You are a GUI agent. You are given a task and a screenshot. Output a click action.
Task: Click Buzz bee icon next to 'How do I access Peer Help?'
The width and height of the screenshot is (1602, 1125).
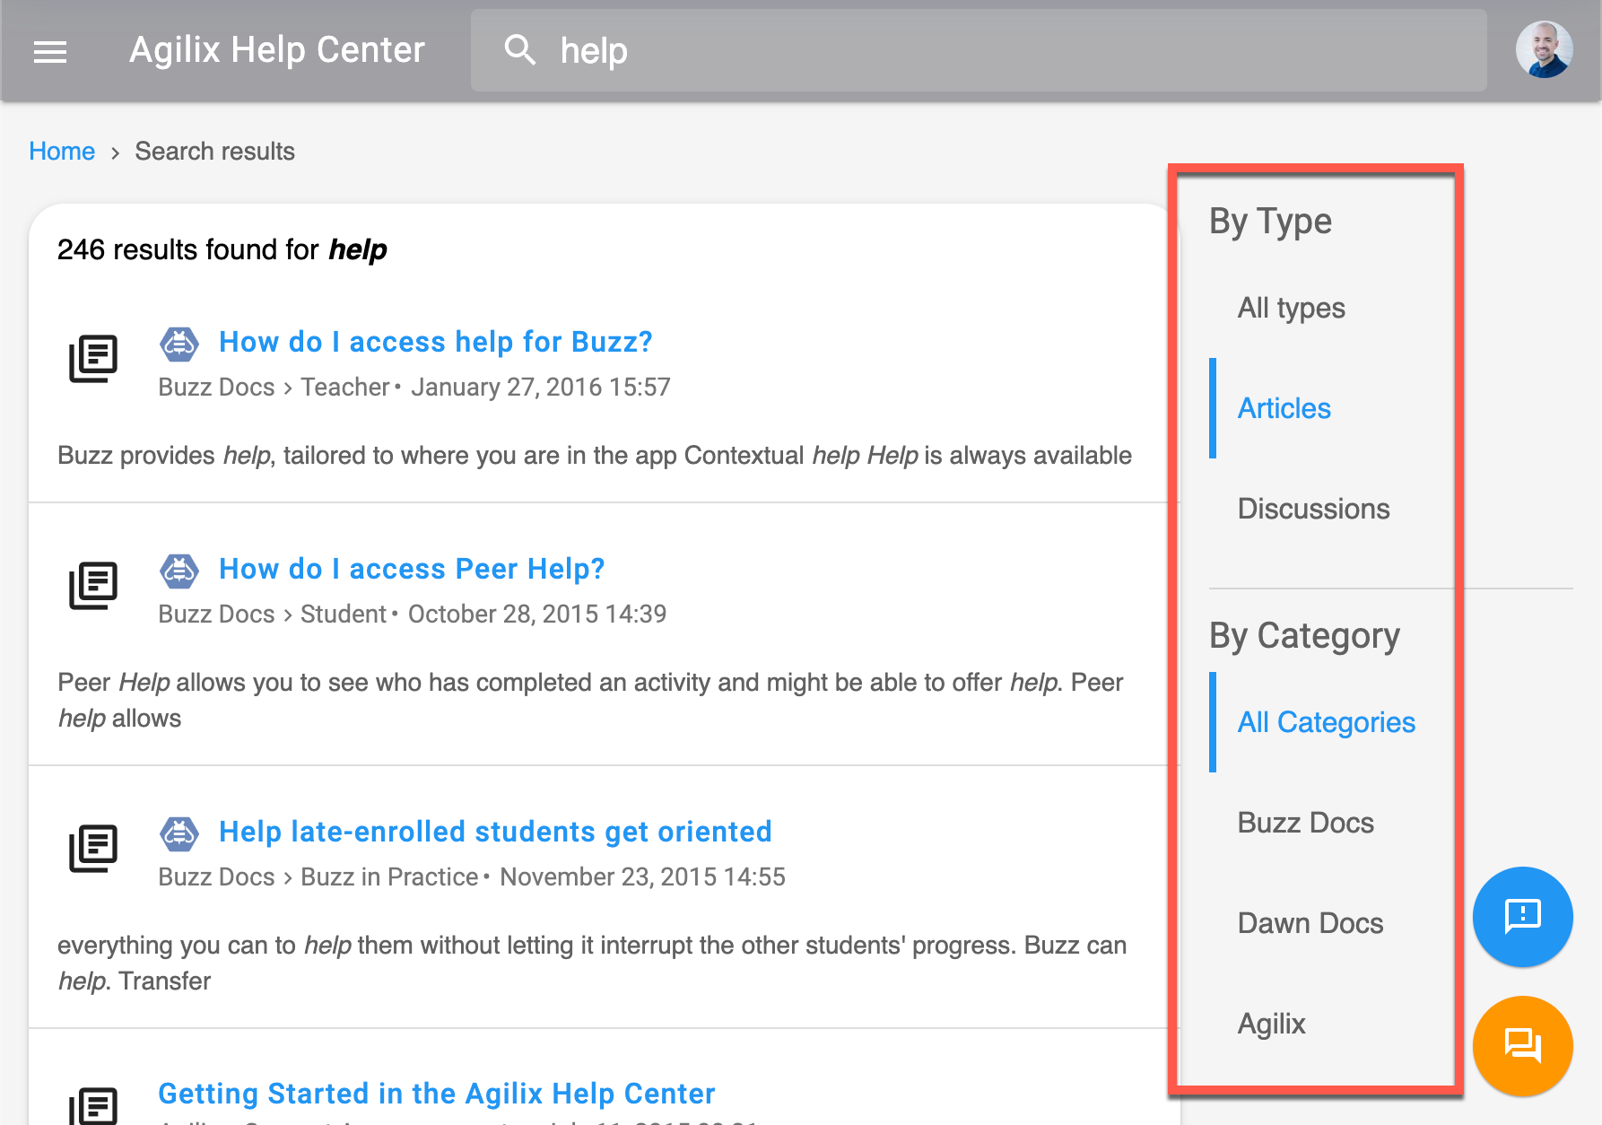coord(179,570)
